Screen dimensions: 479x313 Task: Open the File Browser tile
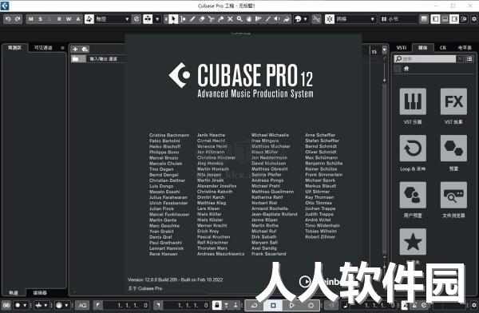pos(453,195)
